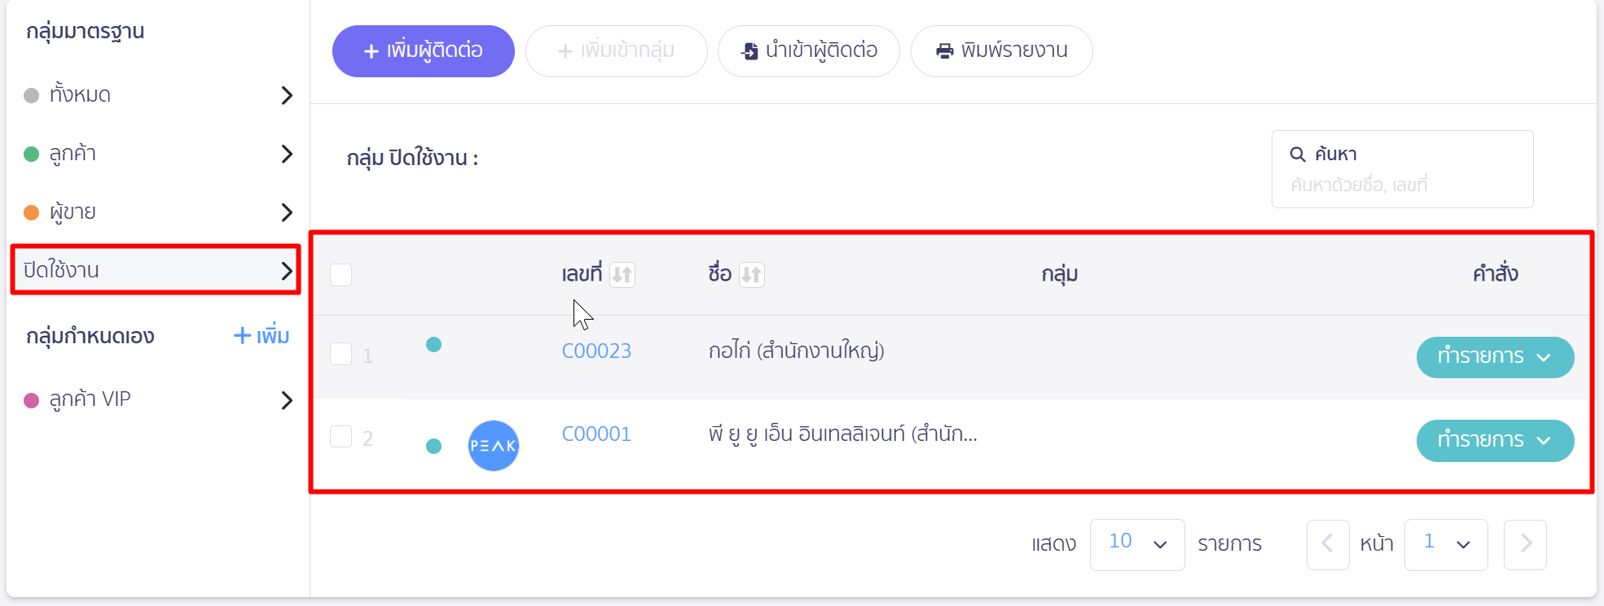Click the teal status dot for C00023
This screenshot has width=1604, height=606.
pyautogui.click(x=434, y=345)
